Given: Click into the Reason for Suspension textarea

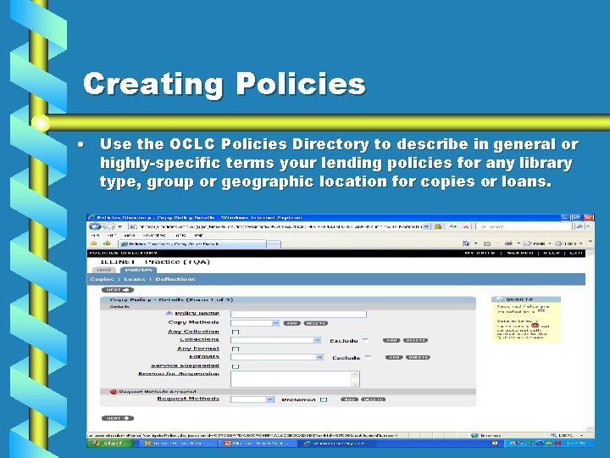Looking at the screenshot, I should click(x=295, y=379).
